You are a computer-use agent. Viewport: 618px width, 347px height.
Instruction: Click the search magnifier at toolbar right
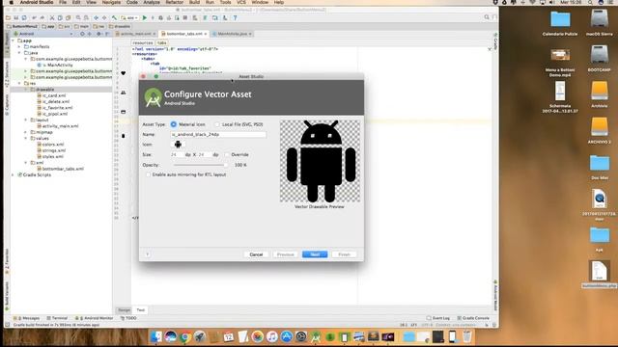point(487,17)
